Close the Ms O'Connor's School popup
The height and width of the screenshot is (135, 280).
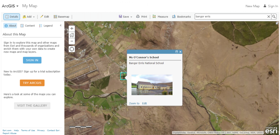click(180, 52)
